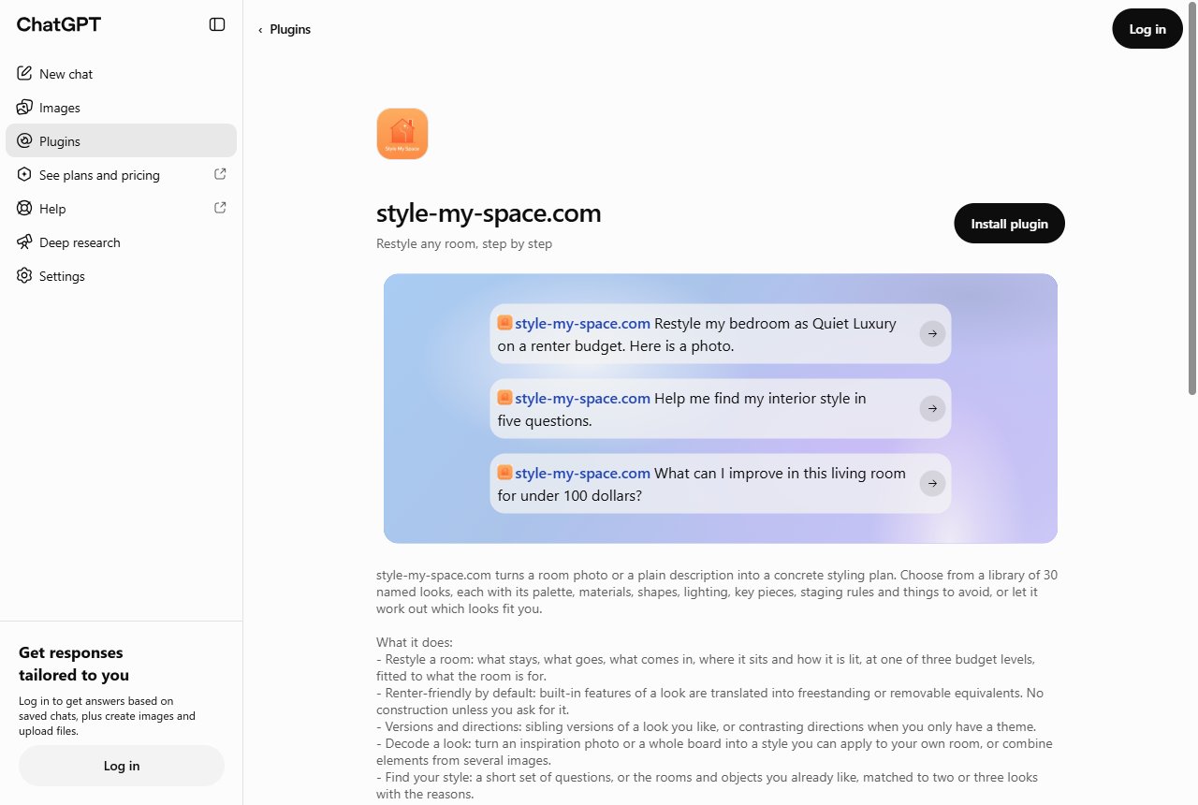Image resolution: width=1198 pixels, height=805 pixels.
Task: Click the style-my-space.com page heading
Action: (x=489, y=213)
